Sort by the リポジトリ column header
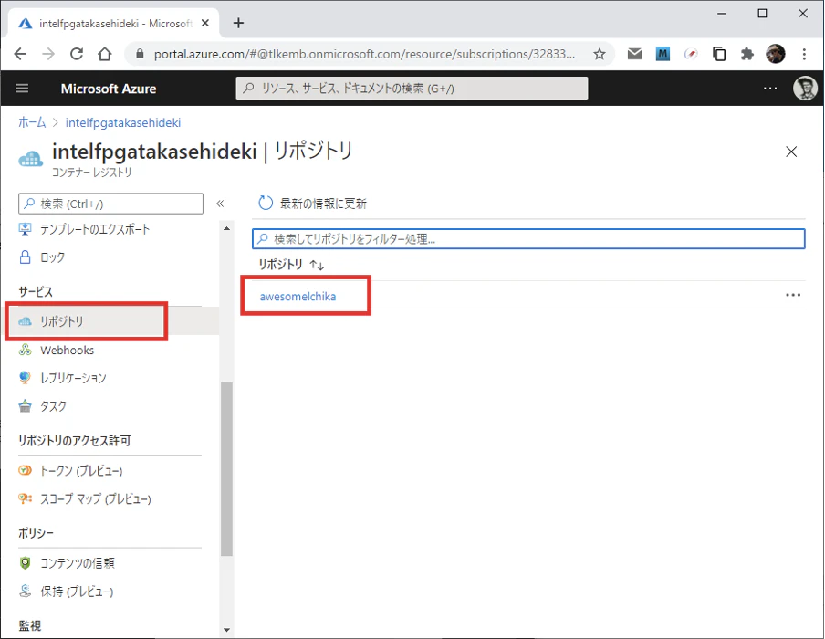The height and width of the screenshot is (639, 825). point(291,264)
